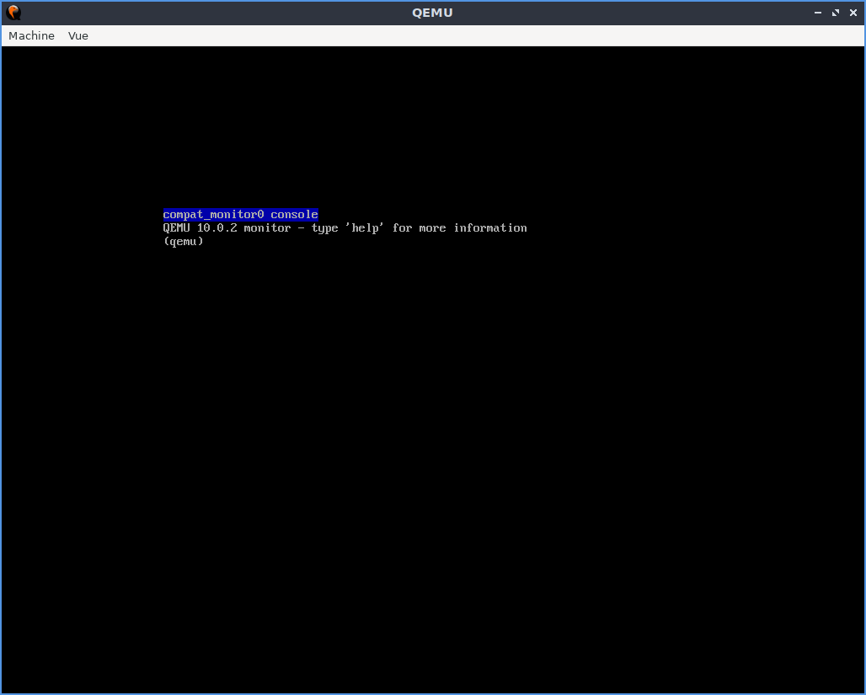The height and width of the screenshot is (695, 866).
Task: Open the Machine menu
Action: pyautogui.click(x=31, y=36)
